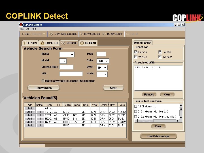
Task: Click Add for the BUIC SUS 1990 row
Action: (x=30, y=119)
